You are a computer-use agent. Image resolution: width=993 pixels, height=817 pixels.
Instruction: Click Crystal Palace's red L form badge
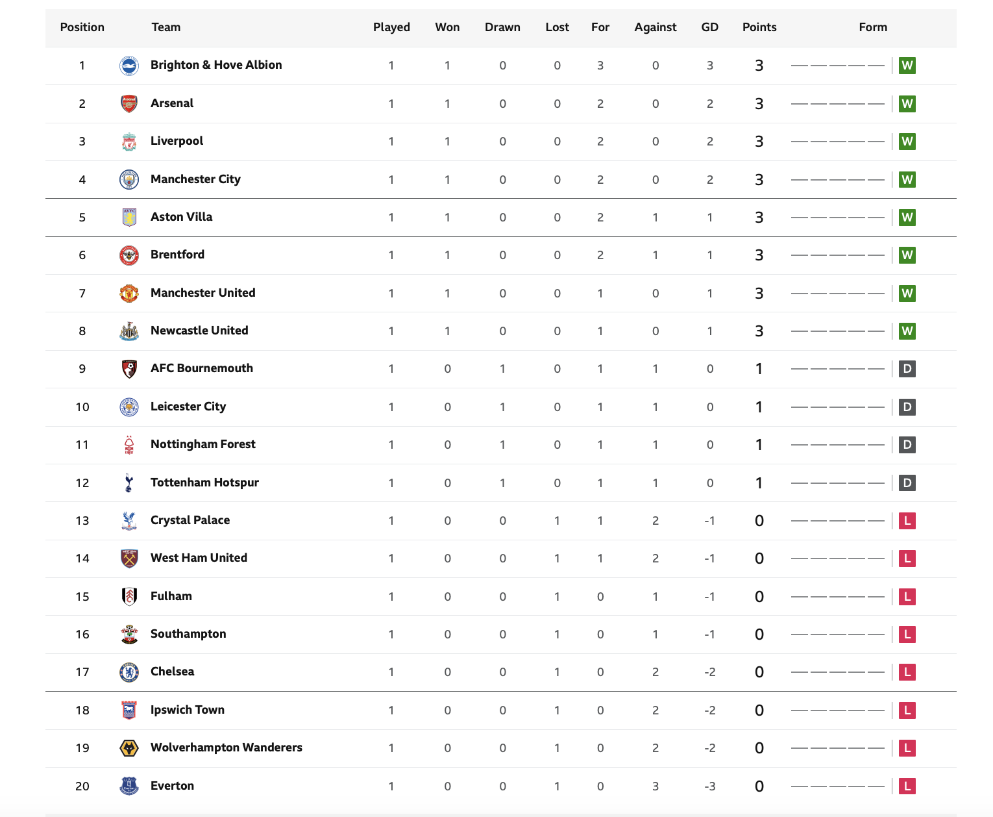[907, 521]
